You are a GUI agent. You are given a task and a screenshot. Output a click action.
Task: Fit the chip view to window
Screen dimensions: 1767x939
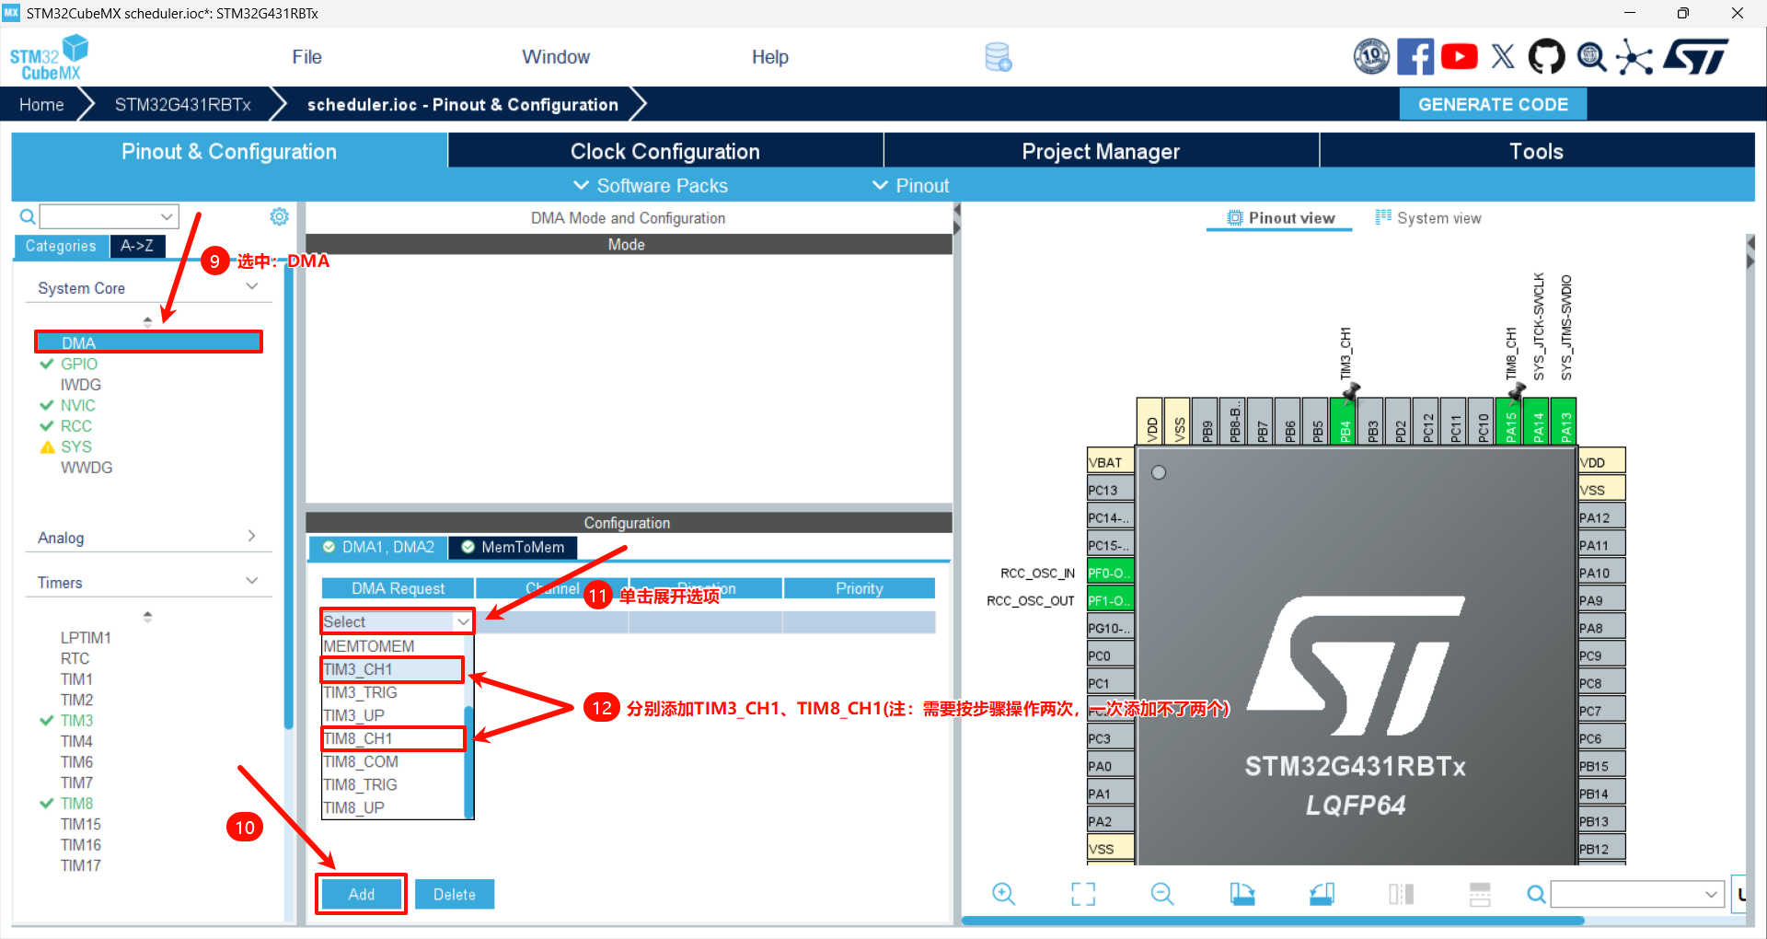click(x=1083, y=894)
